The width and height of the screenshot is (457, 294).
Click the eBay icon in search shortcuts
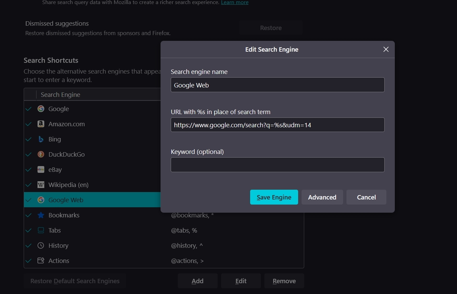point(41,169)
